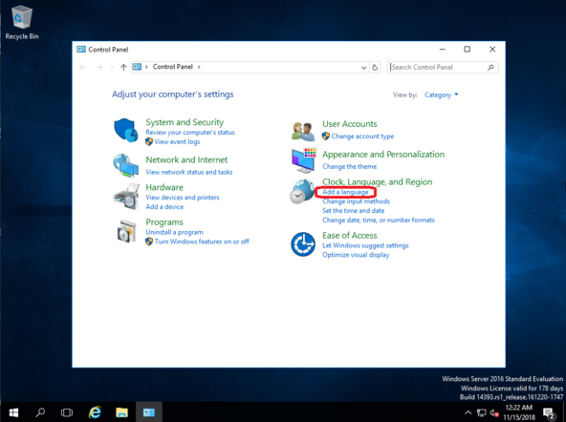Open the Network and Internet category
Image resolution: width=566 pixels, height=422 pixels.
pos(186,159)
